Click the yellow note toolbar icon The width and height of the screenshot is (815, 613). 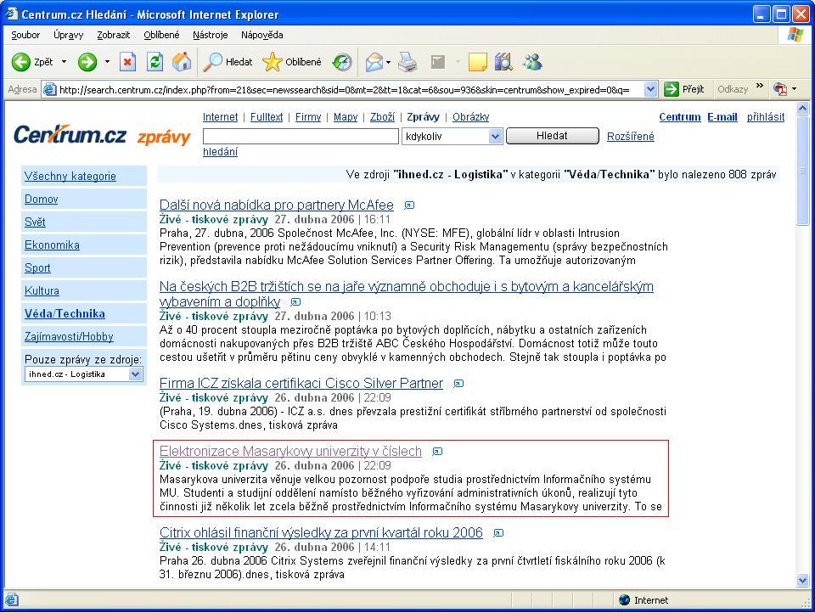[x=477, y=62]
